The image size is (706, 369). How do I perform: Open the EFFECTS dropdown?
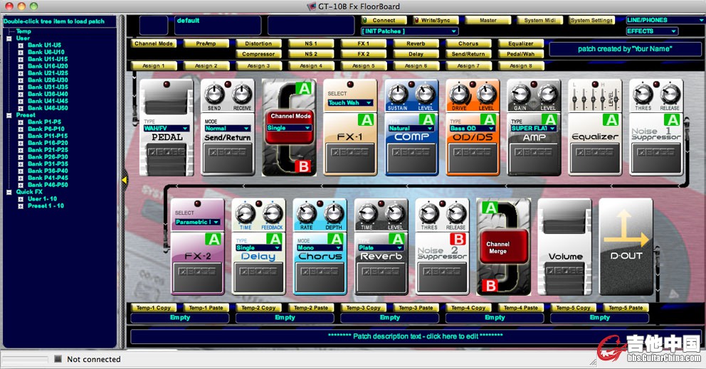coord(651,31)
